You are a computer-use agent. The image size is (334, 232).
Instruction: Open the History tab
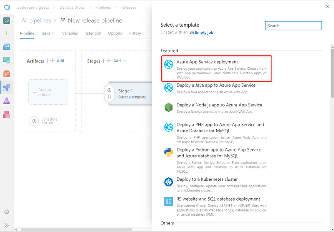(134, 33)
